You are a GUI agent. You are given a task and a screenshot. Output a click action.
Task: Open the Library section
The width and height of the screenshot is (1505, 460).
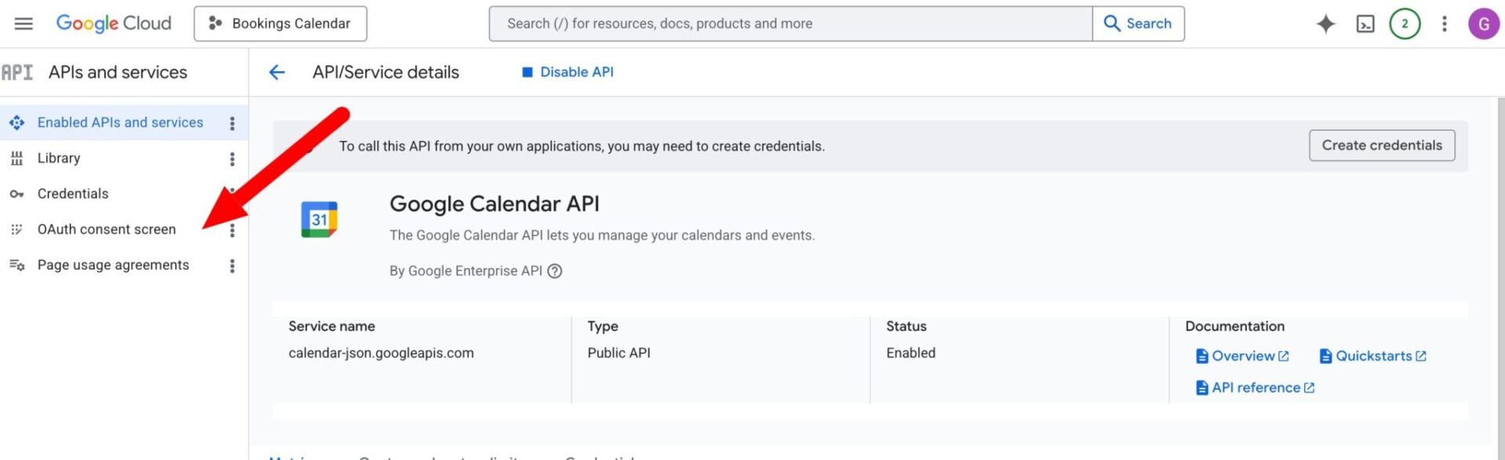(59, 158)
